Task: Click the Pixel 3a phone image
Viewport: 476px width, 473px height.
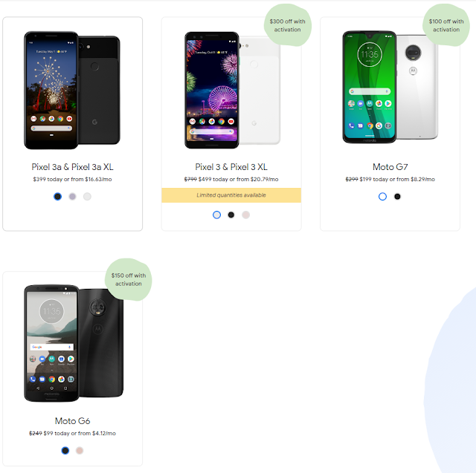Action: (x=72, y=91)
